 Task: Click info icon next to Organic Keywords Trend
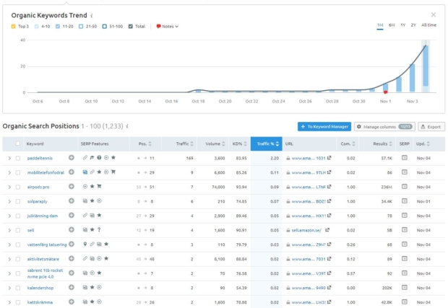(x=92, y=16)
